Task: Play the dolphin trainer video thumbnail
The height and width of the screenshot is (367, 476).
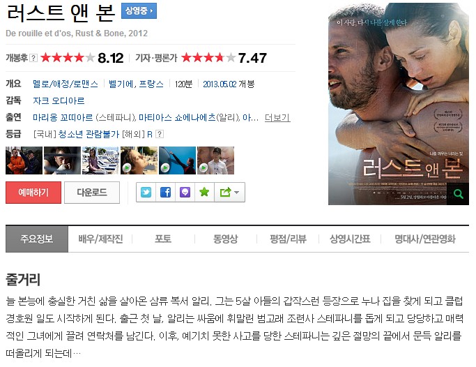Action: click(x=177, y=160)
